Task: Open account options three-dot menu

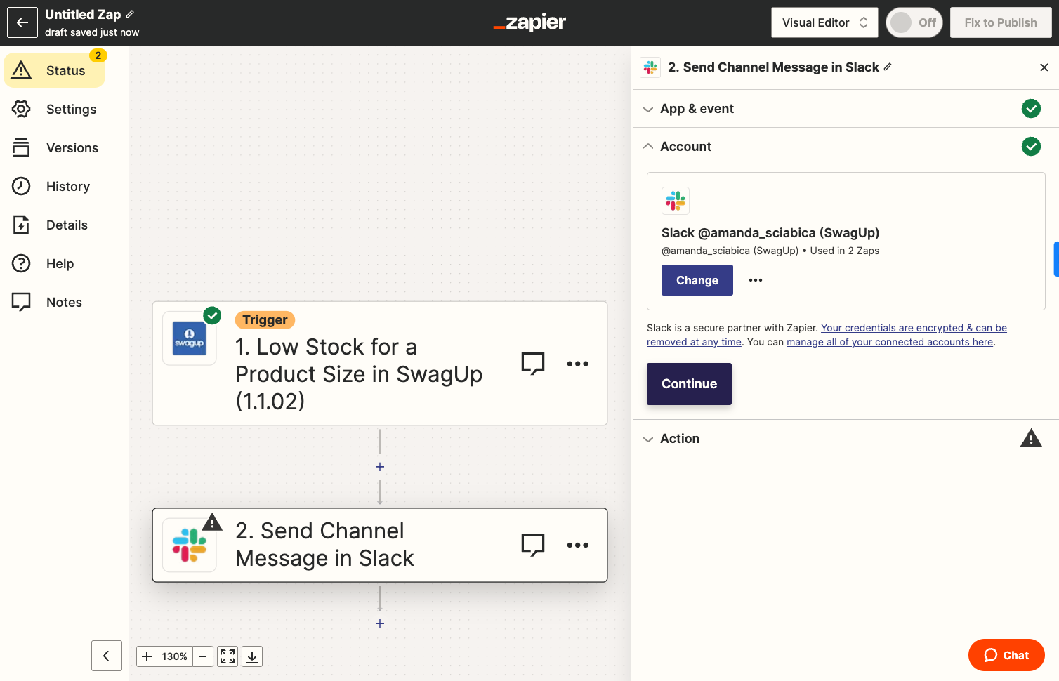Action: click(756, 280)
